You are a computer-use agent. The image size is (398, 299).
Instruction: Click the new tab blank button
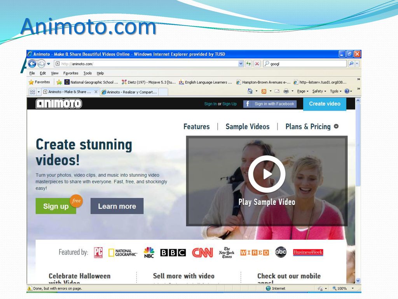(163, 92)
